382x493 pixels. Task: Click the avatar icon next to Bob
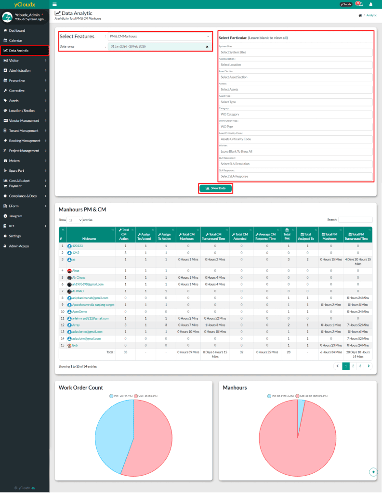click(69, 346)
